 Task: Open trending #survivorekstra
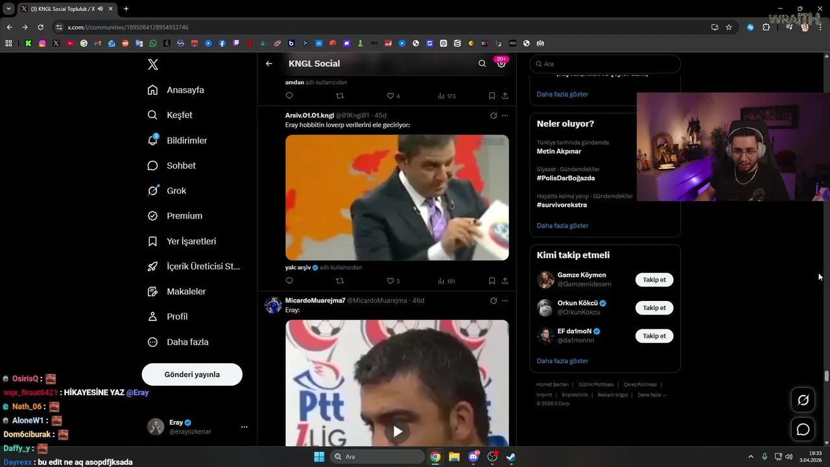click(x=562, y=205)
